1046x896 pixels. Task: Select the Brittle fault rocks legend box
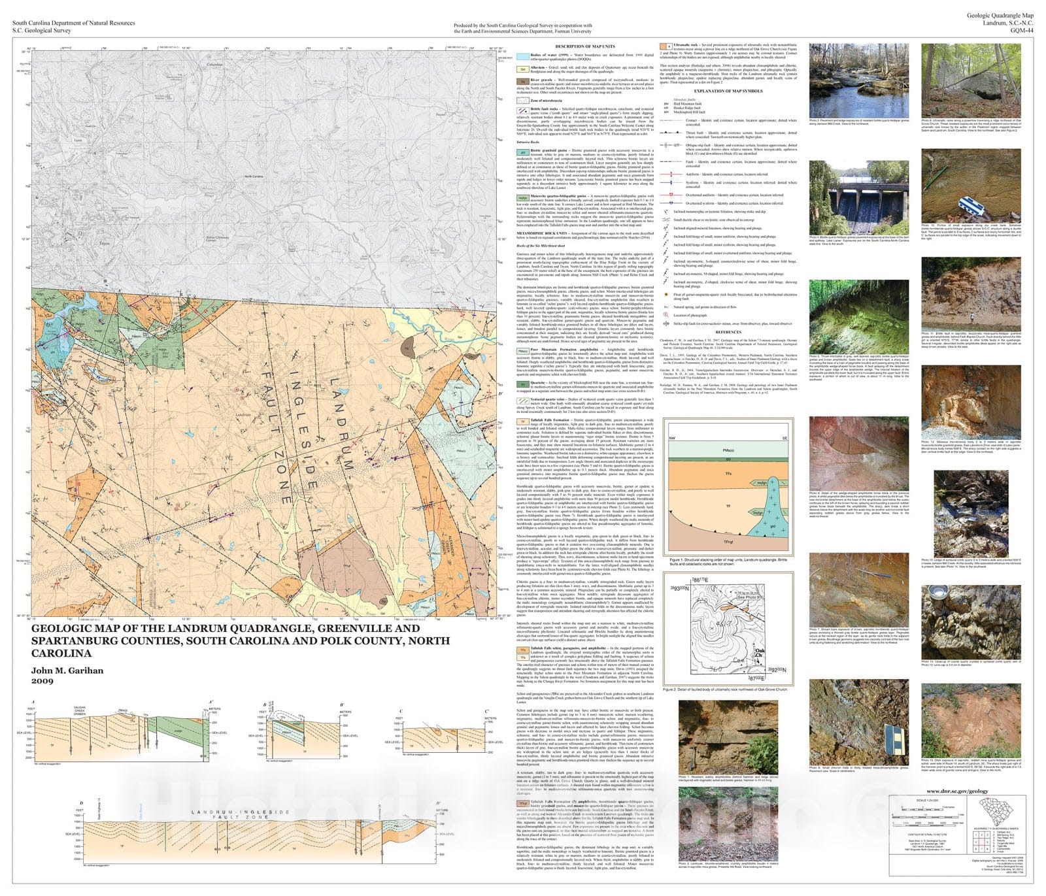point(522,110)
